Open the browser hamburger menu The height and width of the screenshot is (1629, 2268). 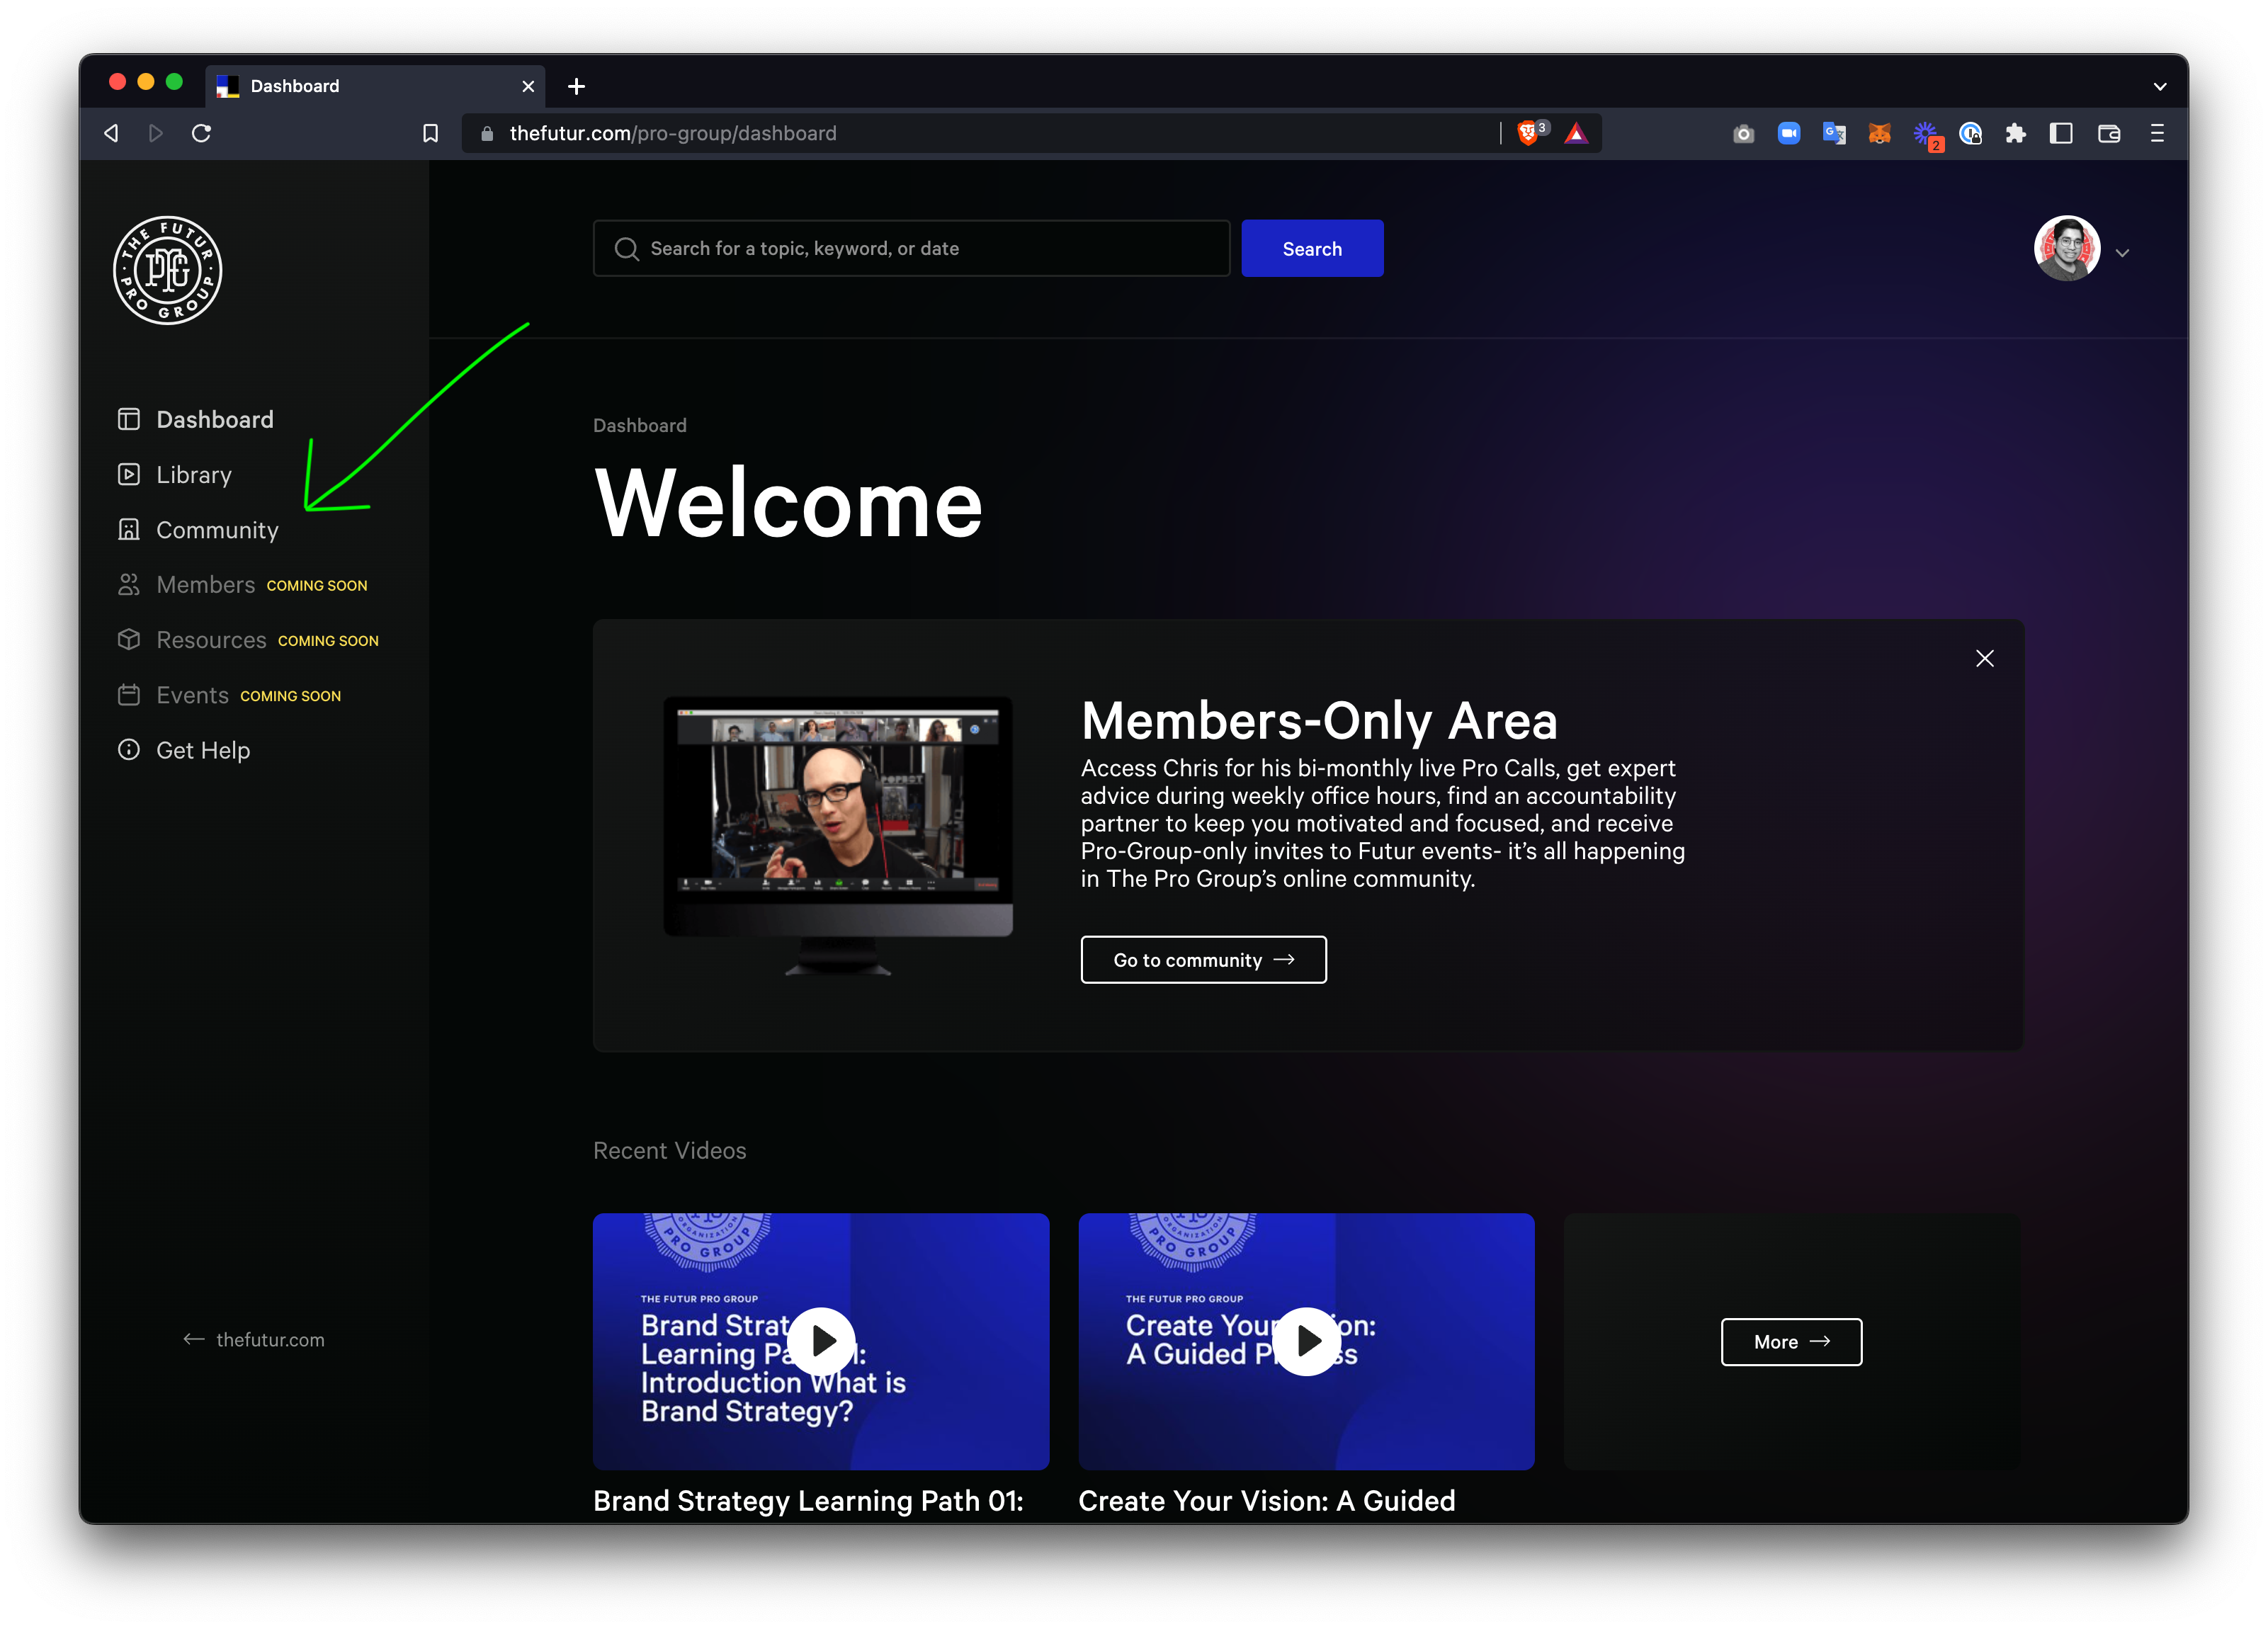(2157, 133)
